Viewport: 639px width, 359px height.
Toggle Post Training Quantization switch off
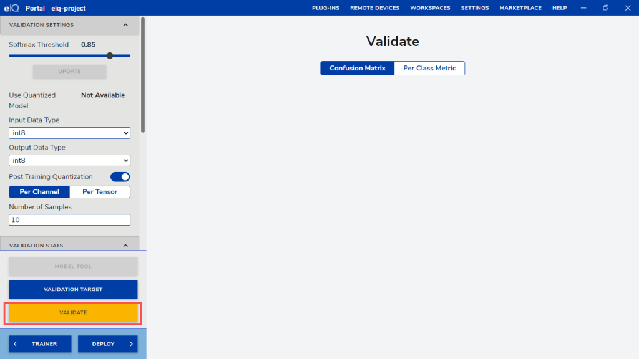[x=120, y=177]
